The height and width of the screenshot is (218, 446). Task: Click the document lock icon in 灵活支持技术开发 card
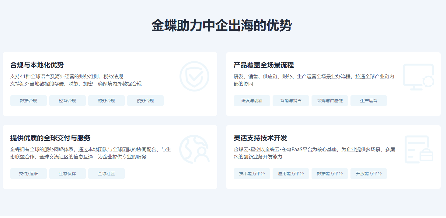click(x=419, y=149)
